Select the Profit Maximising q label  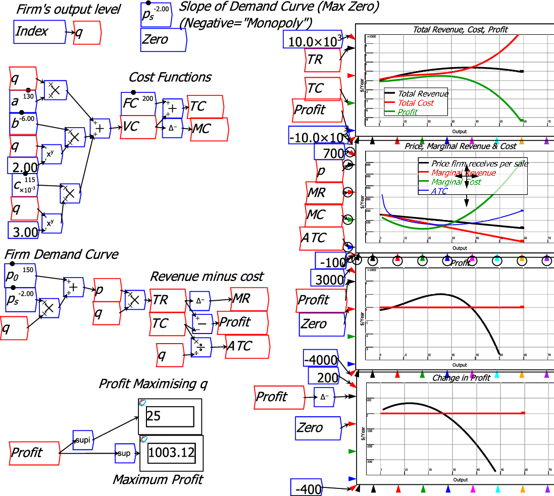coord(154,384)
